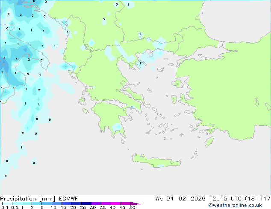Click the '30' legend scale label
Image resolution: width=271 pixels, height=209 pixels.
(x=93, y=207)
